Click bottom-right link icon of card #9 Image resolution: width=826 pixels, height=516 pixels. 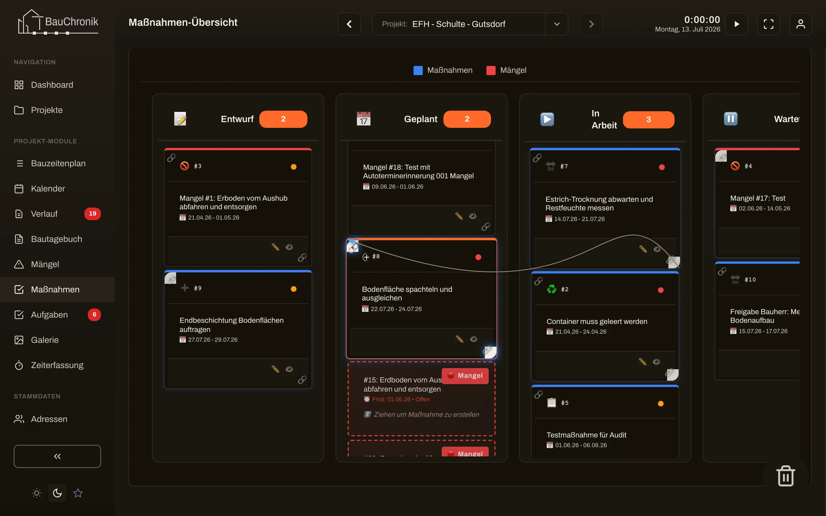click(302, 380)
